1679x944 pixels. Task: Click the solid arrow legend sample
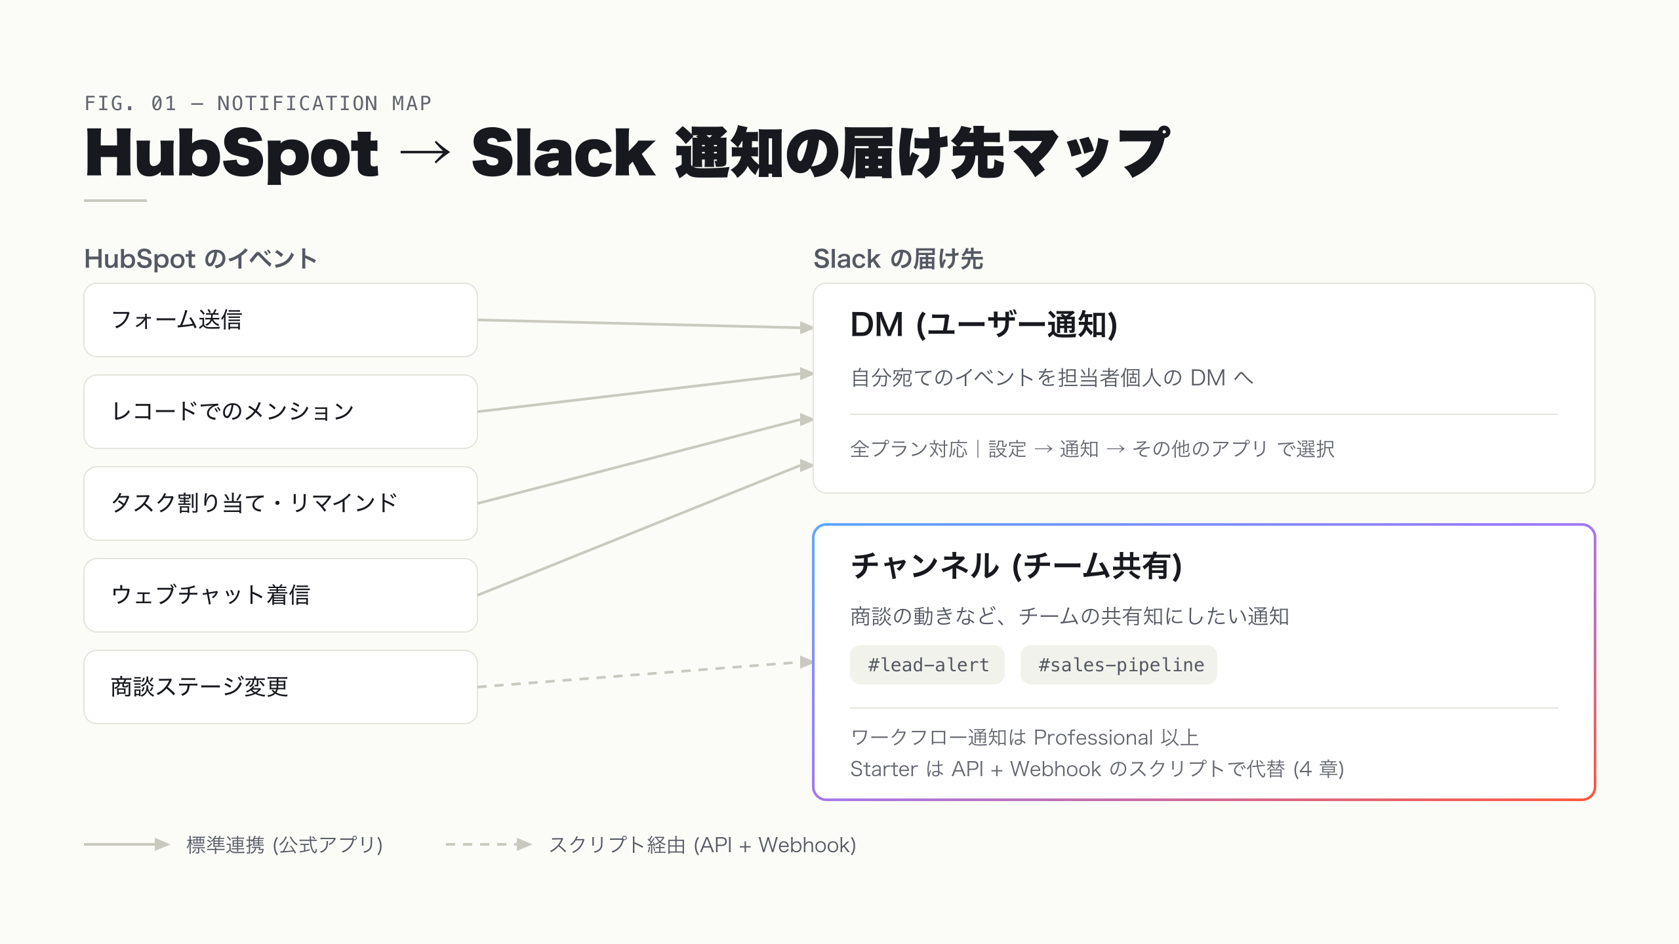coord(127,844)
